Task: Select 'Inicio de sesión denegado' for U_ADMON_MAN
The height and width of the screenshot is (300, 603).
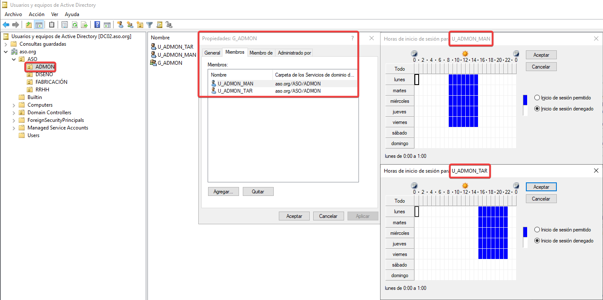Action: point(537,109)
